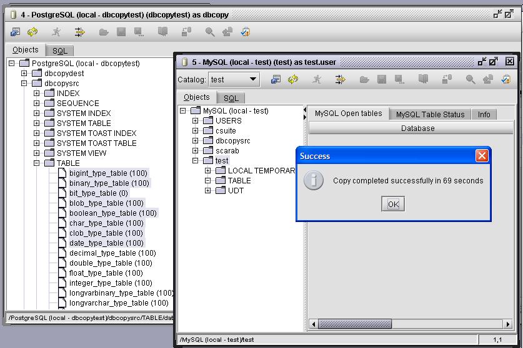Click the Database column header

[x=417, y=128]
